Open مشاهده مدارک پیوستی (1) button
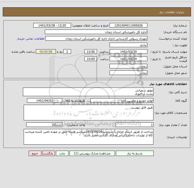This screenshot has width=194, height=188. pos(92,153)
